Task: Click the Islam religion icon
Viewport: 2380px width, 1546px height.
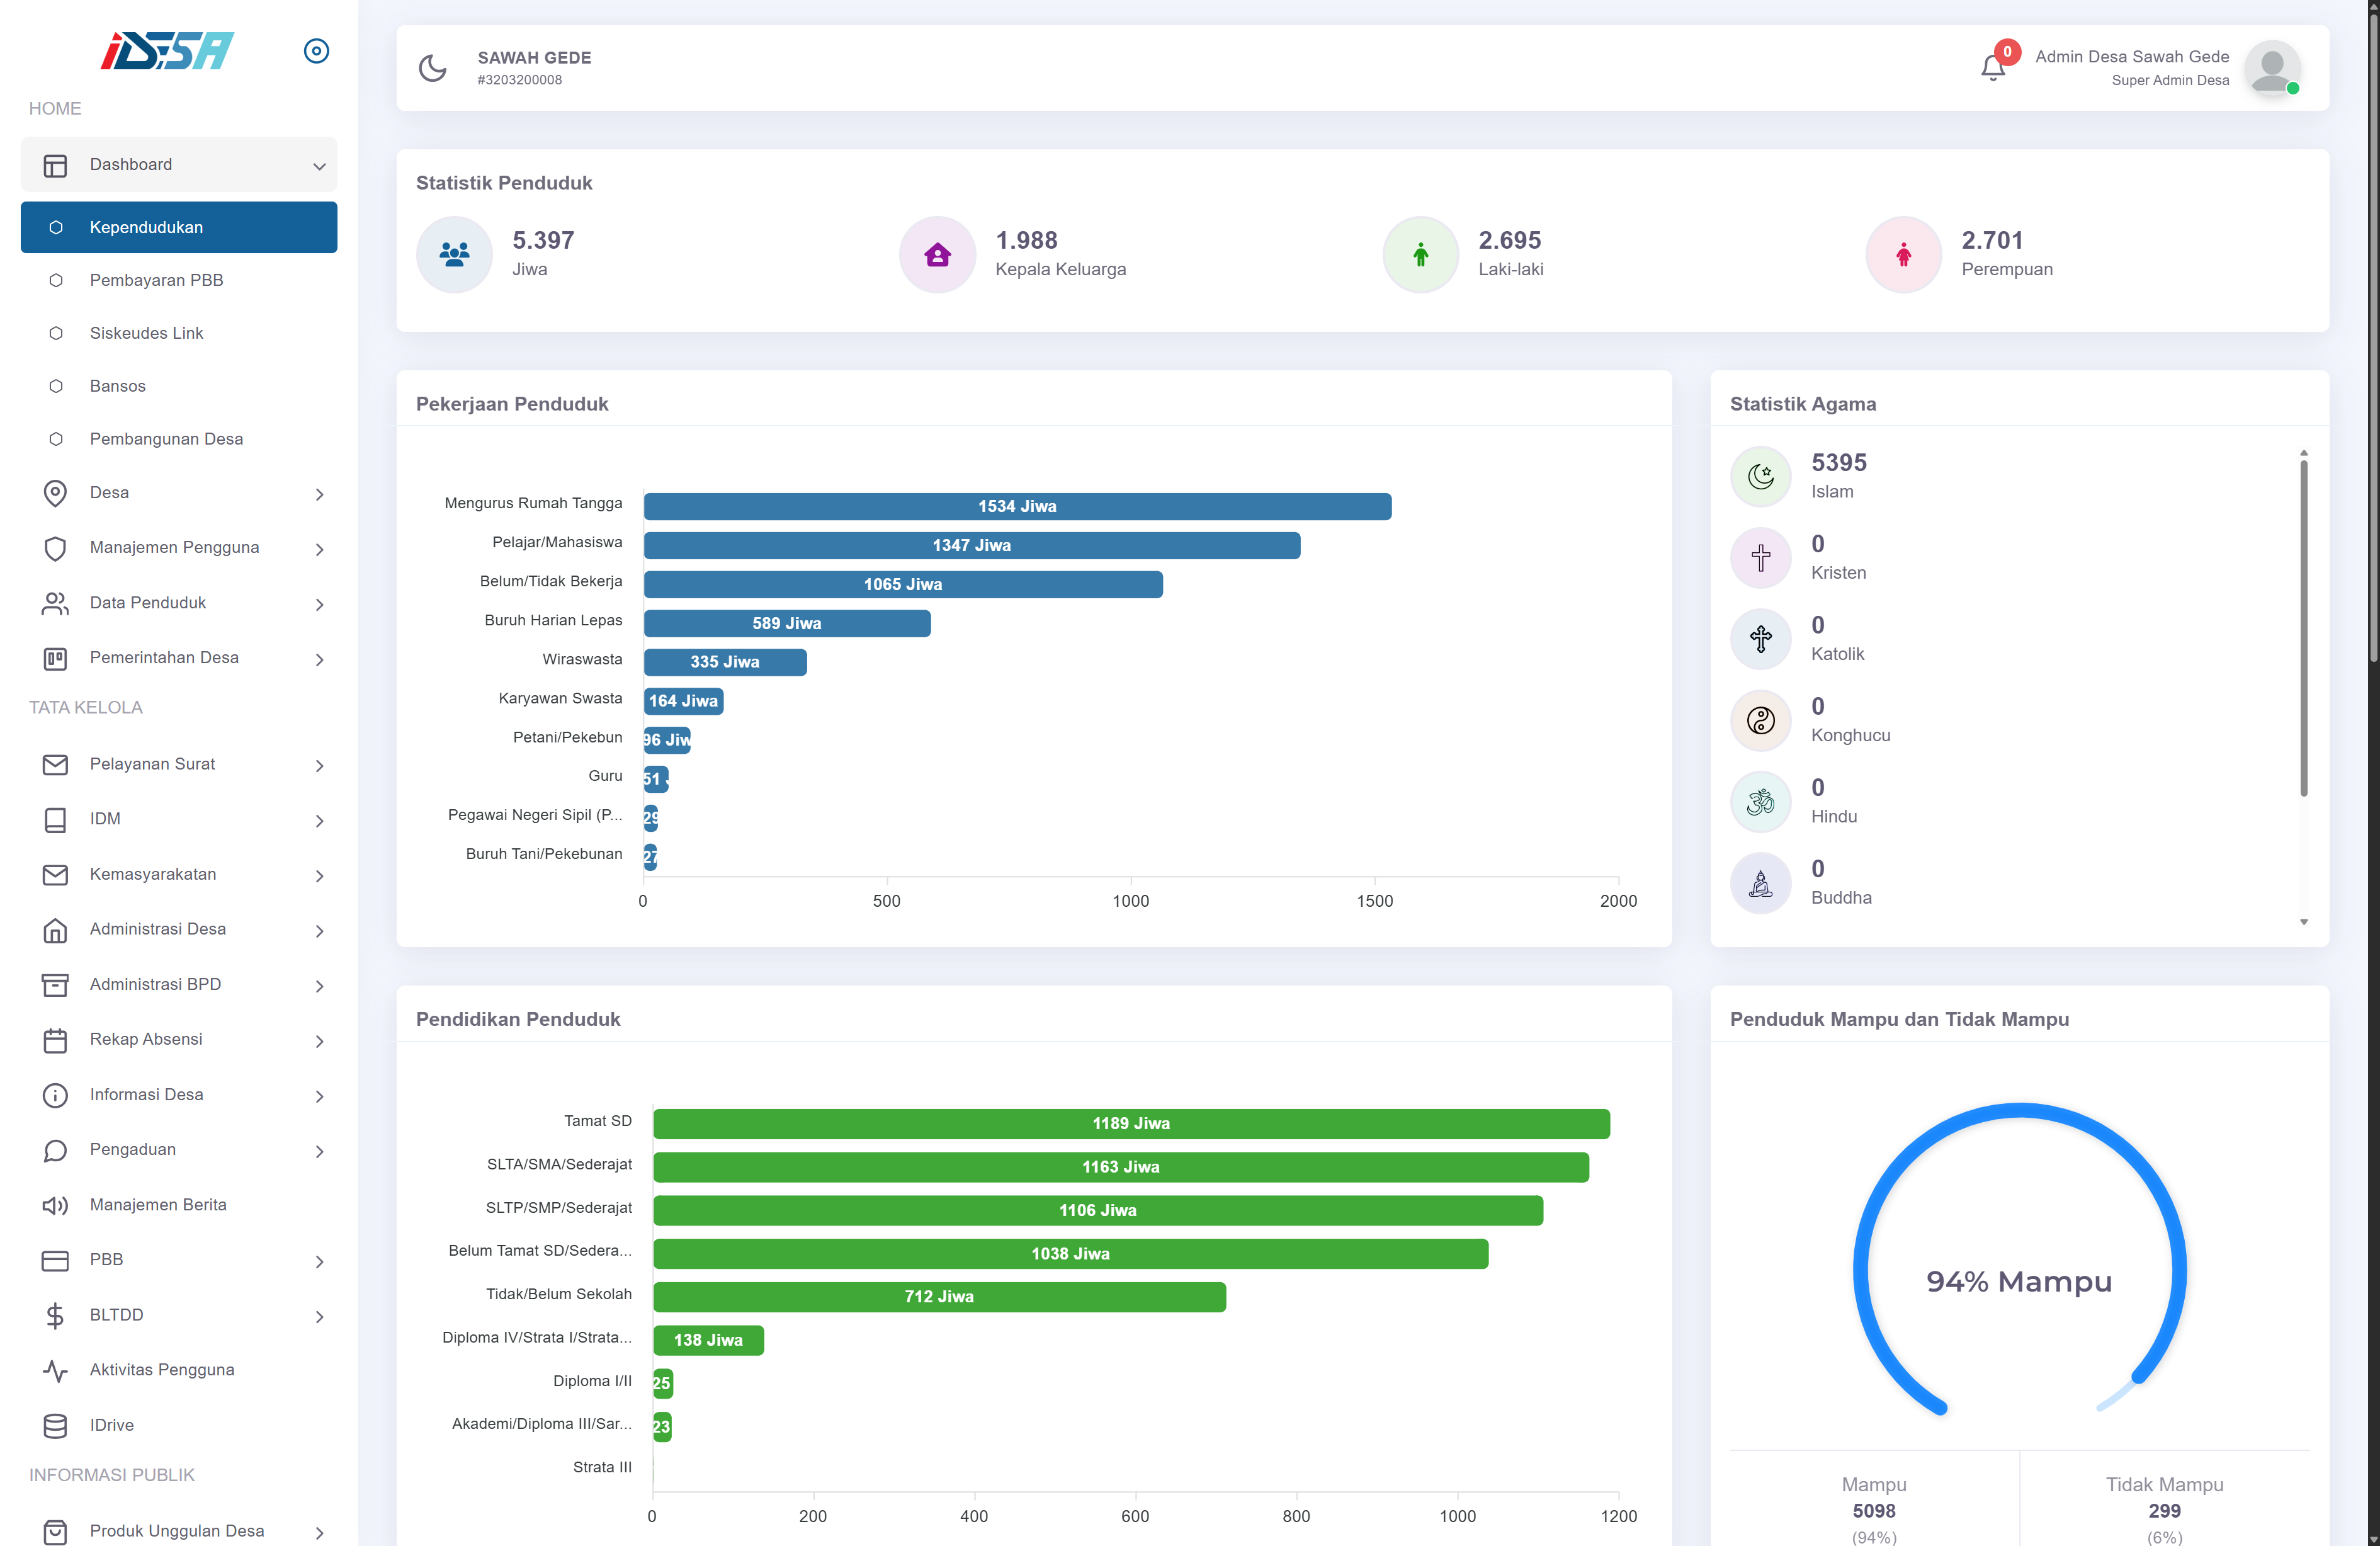Action: pos(1760,476)
